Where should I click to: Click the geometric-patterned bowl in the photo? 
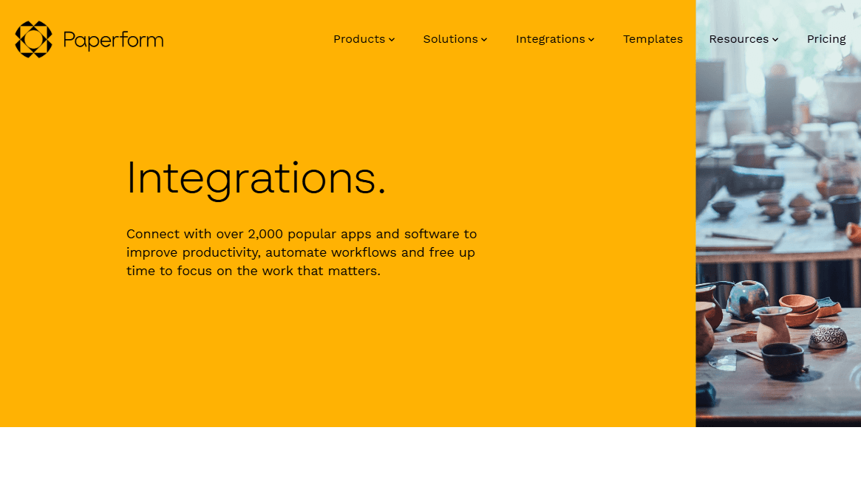(x=827, y=337)
